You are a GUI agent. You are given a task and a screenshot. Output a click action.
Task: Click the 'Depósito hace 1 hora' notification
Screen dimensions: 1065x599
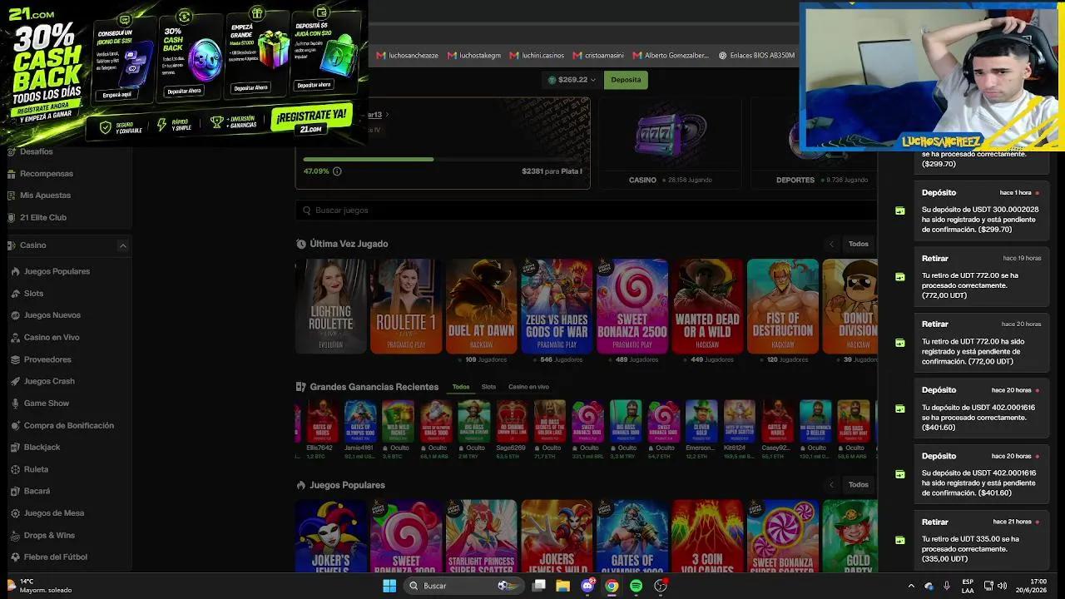click(x=982, y=211)
